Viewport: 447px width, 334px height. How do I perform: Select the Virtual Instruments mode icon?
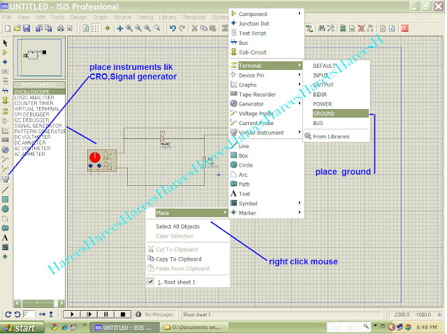[5, 179]
